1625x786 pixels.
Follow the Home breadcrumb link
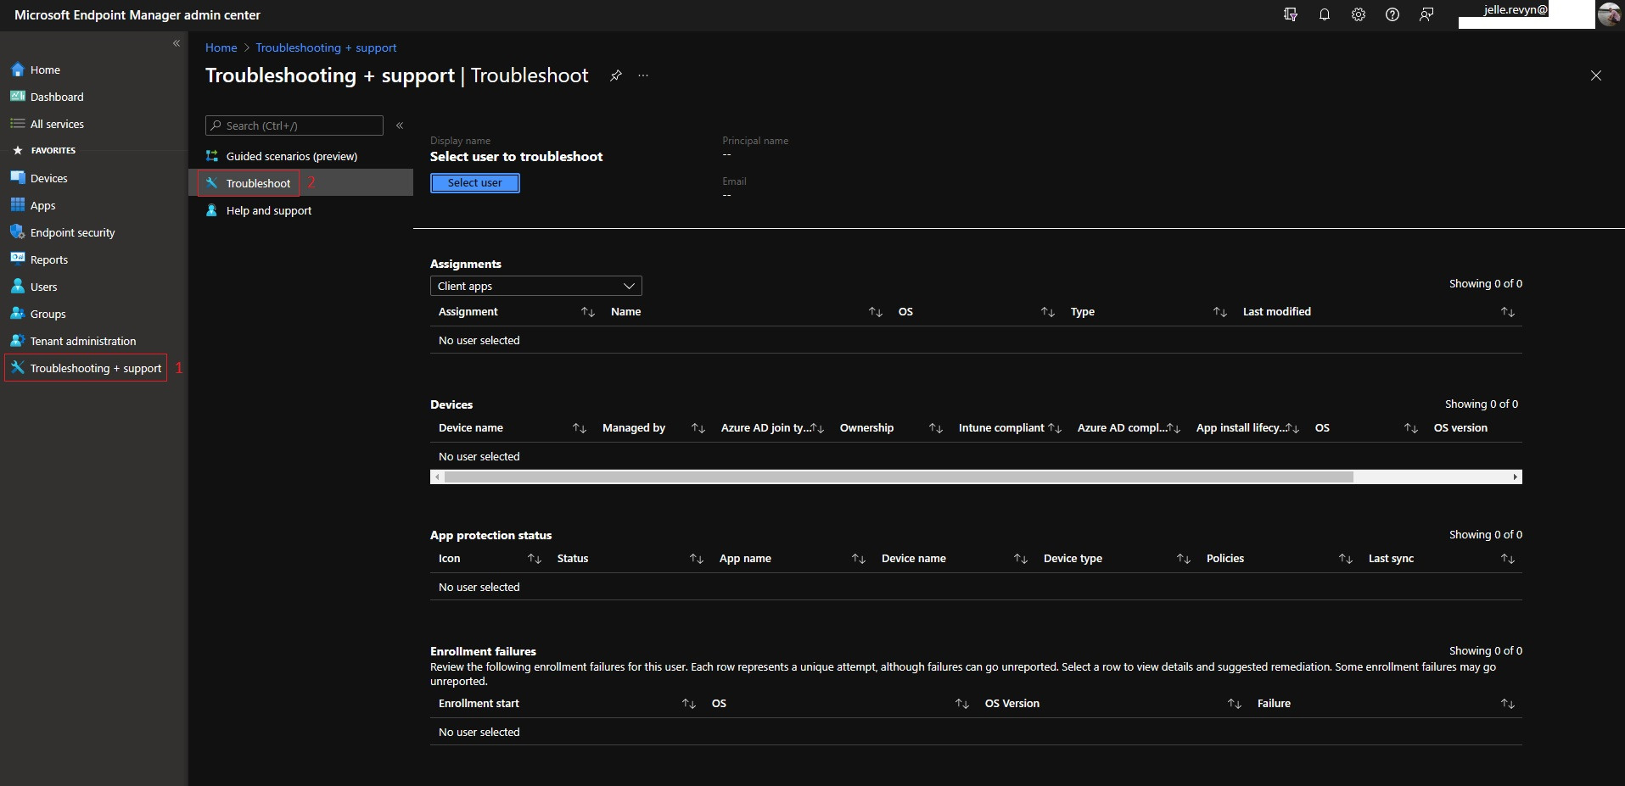click(221, 47)
